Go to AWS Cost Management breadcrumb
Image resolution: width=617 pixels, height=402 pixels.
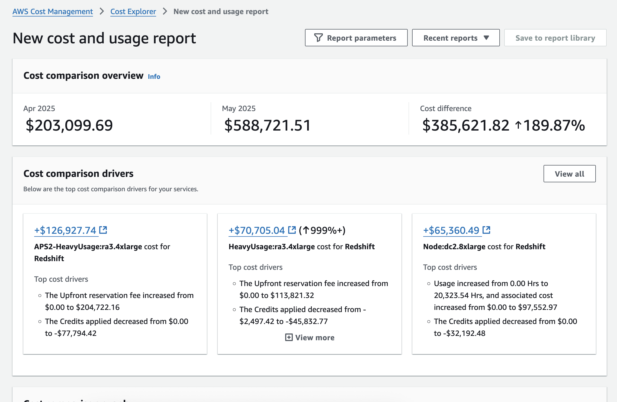click(53, 11)
